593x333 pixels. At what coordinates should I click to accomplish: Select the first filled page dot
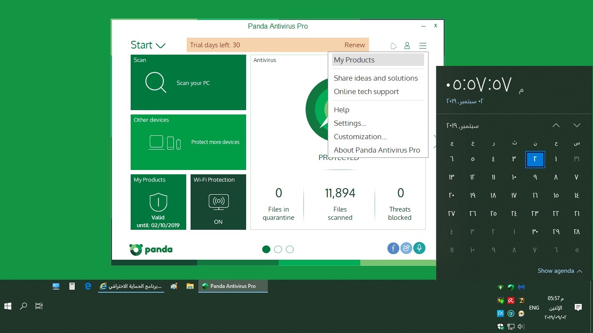click(x=267, y=249)
